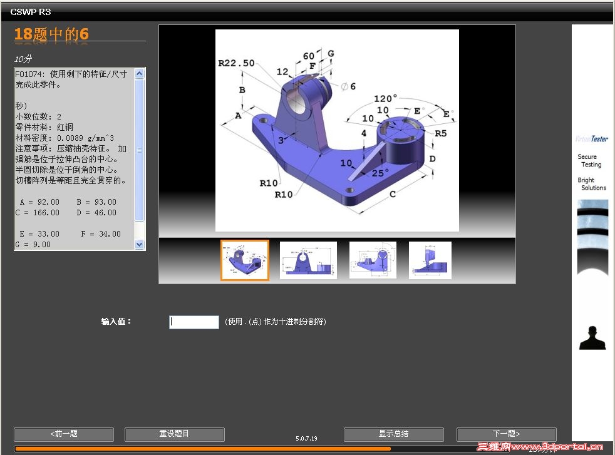Click the 'E = 33.00' parameter text
This screenshot has height=455, width=615.
[x=39, y=233]
